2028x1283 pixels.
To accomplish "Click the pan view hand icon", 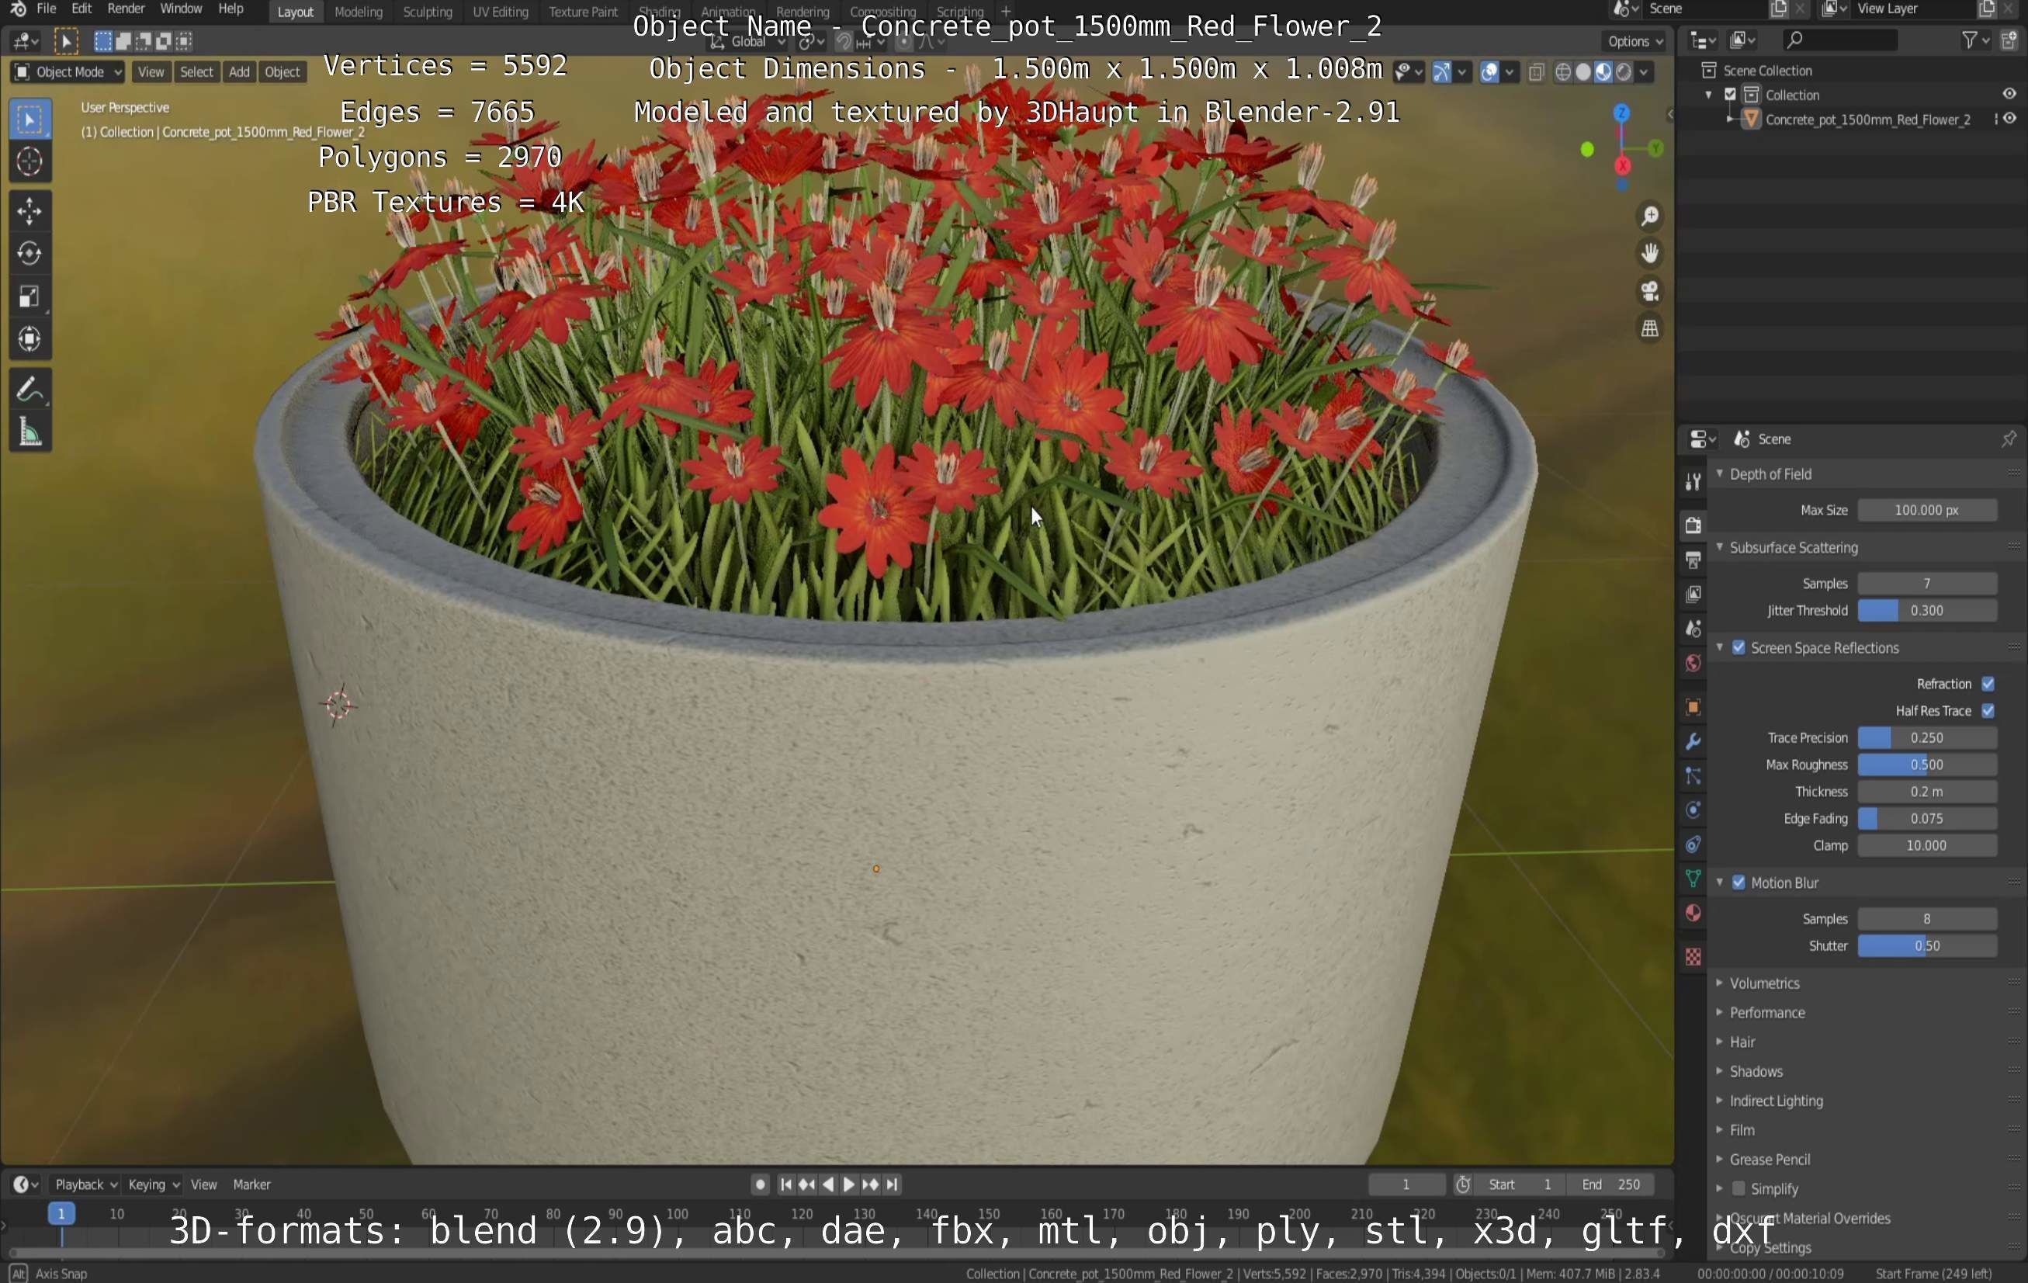I will [x=1650, y=254].
